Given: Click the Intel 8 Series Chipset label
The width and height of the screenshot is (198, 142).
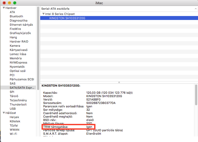Looking at the screenshot, I should point(60,14).
